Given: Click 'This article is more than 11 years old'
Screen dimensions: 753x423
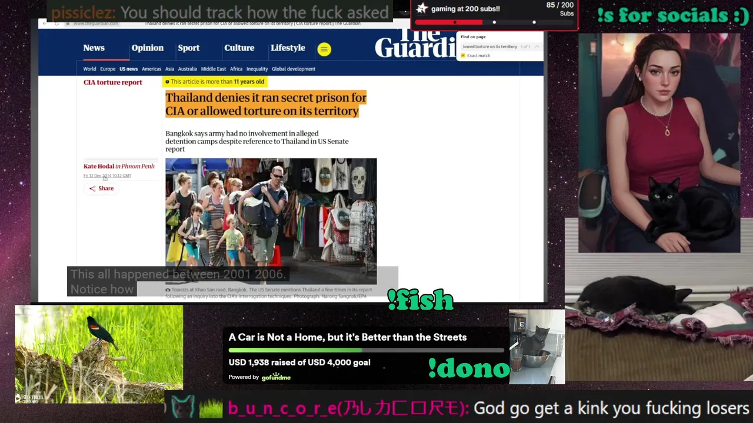Looking at the screenshot, I should (215, 82).
